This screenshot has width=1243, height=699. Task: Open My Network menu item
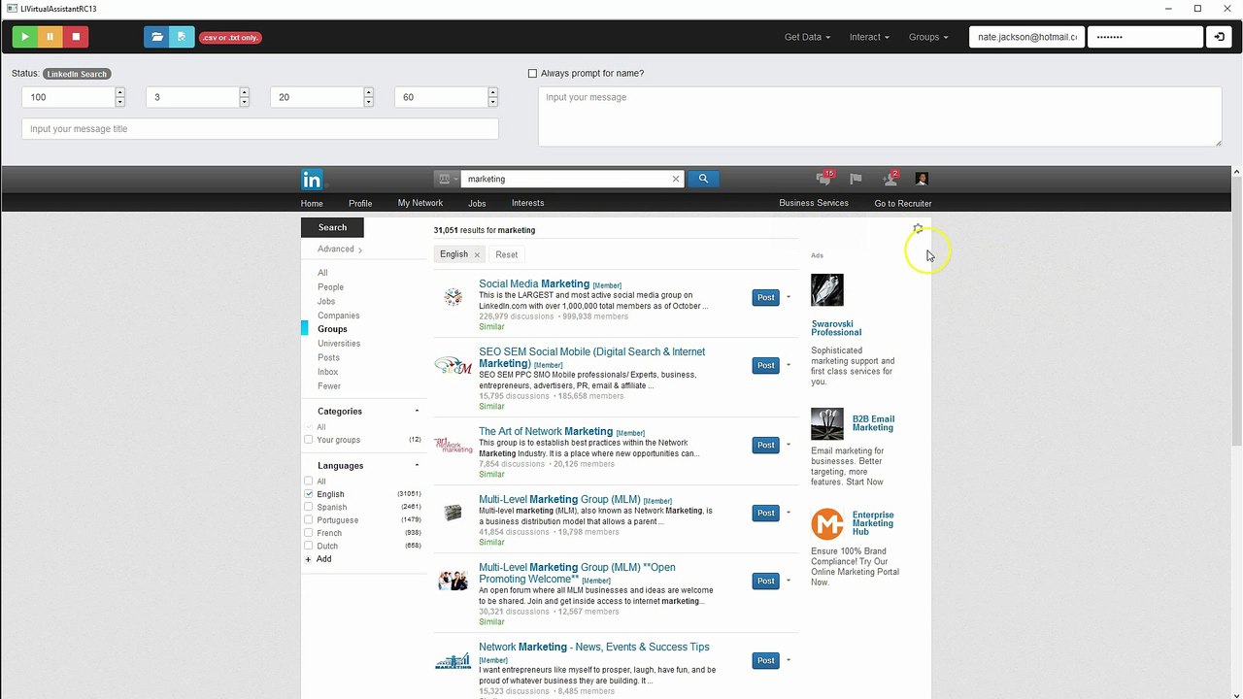420,203
